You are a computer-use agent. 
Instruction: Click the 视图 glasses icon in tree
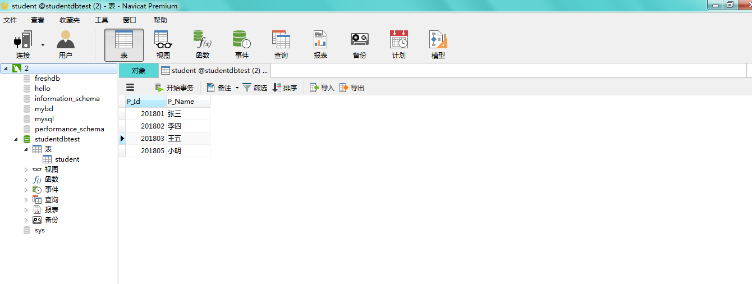click(x=37, y=170)
